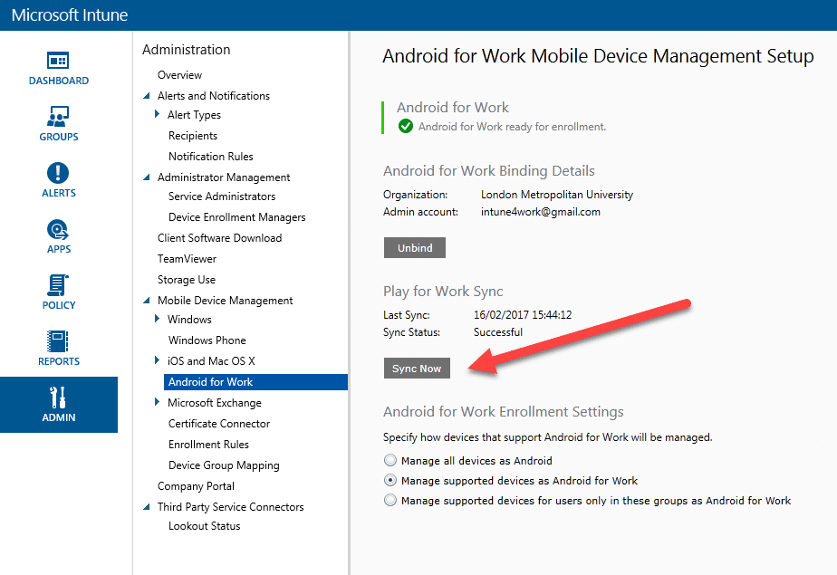Expand the iOS and Mac OS X node
837x575 pixels.
157,360
